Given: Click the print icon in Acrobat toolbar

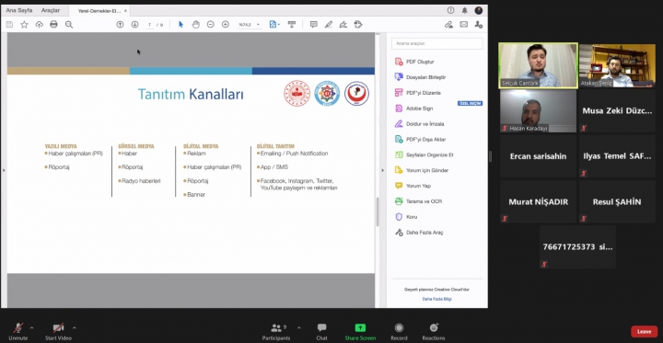Looking at the screenshot, I should point(53,25).
